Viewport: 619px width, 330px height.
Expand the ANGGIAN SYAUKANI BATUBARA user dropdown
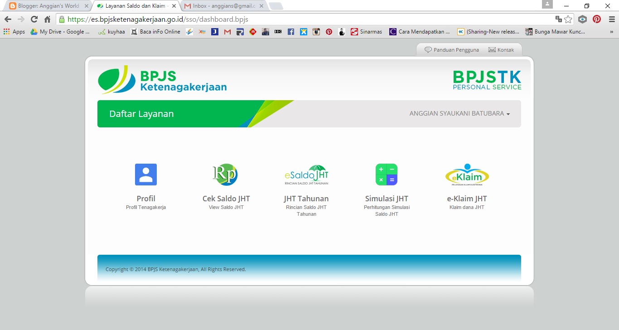[459, 114]
